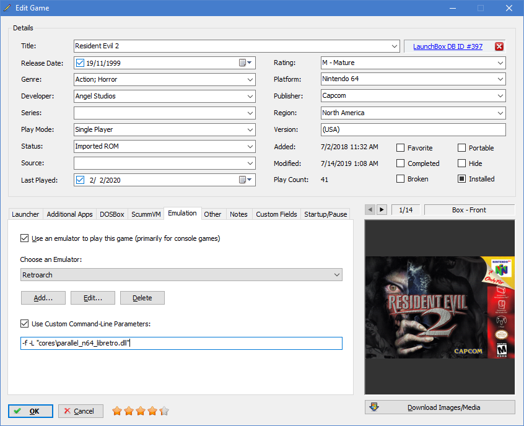
Task: Switch to the Launcher tab
Action: pos(25,214)
